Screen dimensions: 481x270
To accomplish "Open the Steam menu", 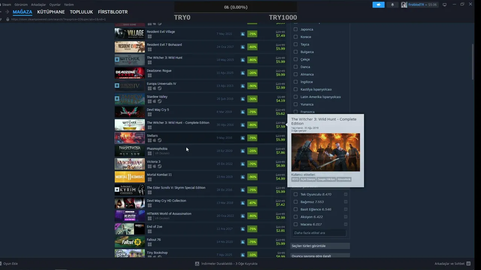I will coord(7,4).
